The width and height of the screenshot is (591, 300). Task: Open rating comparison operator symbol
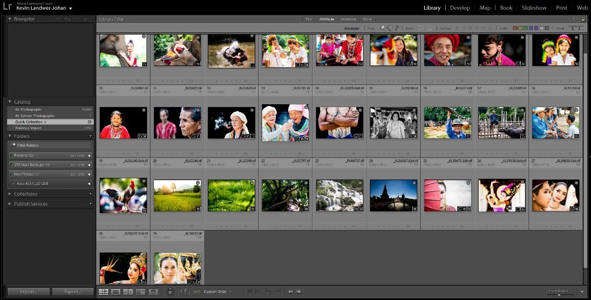(x=457, y=28)
